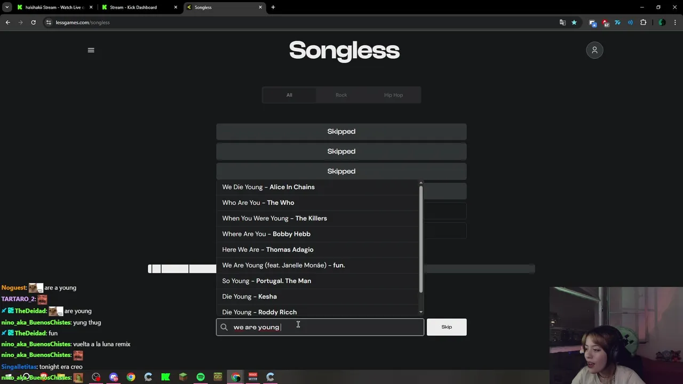Viewport: 683px width, 384px height.
Task: Open a new browser tab
Action: coord(273,7)
